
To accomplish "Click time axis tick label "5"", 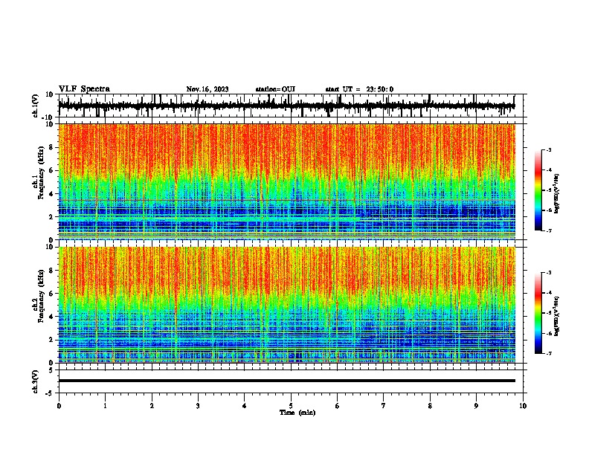I will tap(291, 406).
